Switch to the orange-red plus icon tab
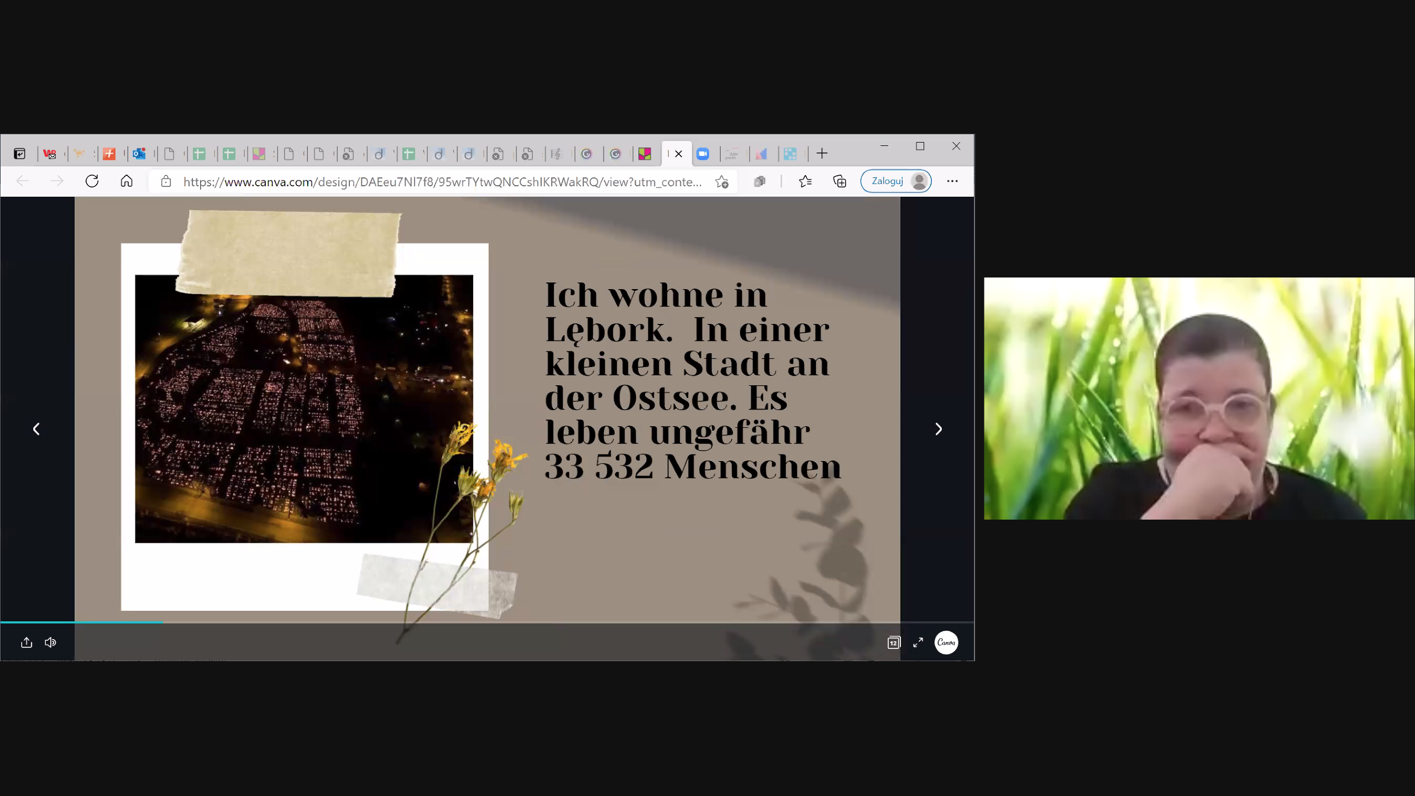The height and width of the screenshot is (796, 1415). (109, 154)
